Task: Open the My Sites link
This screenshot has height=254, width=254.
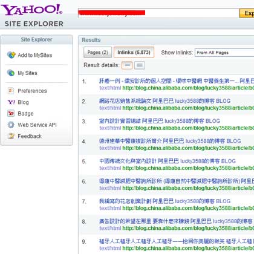Action: (27, 73)
